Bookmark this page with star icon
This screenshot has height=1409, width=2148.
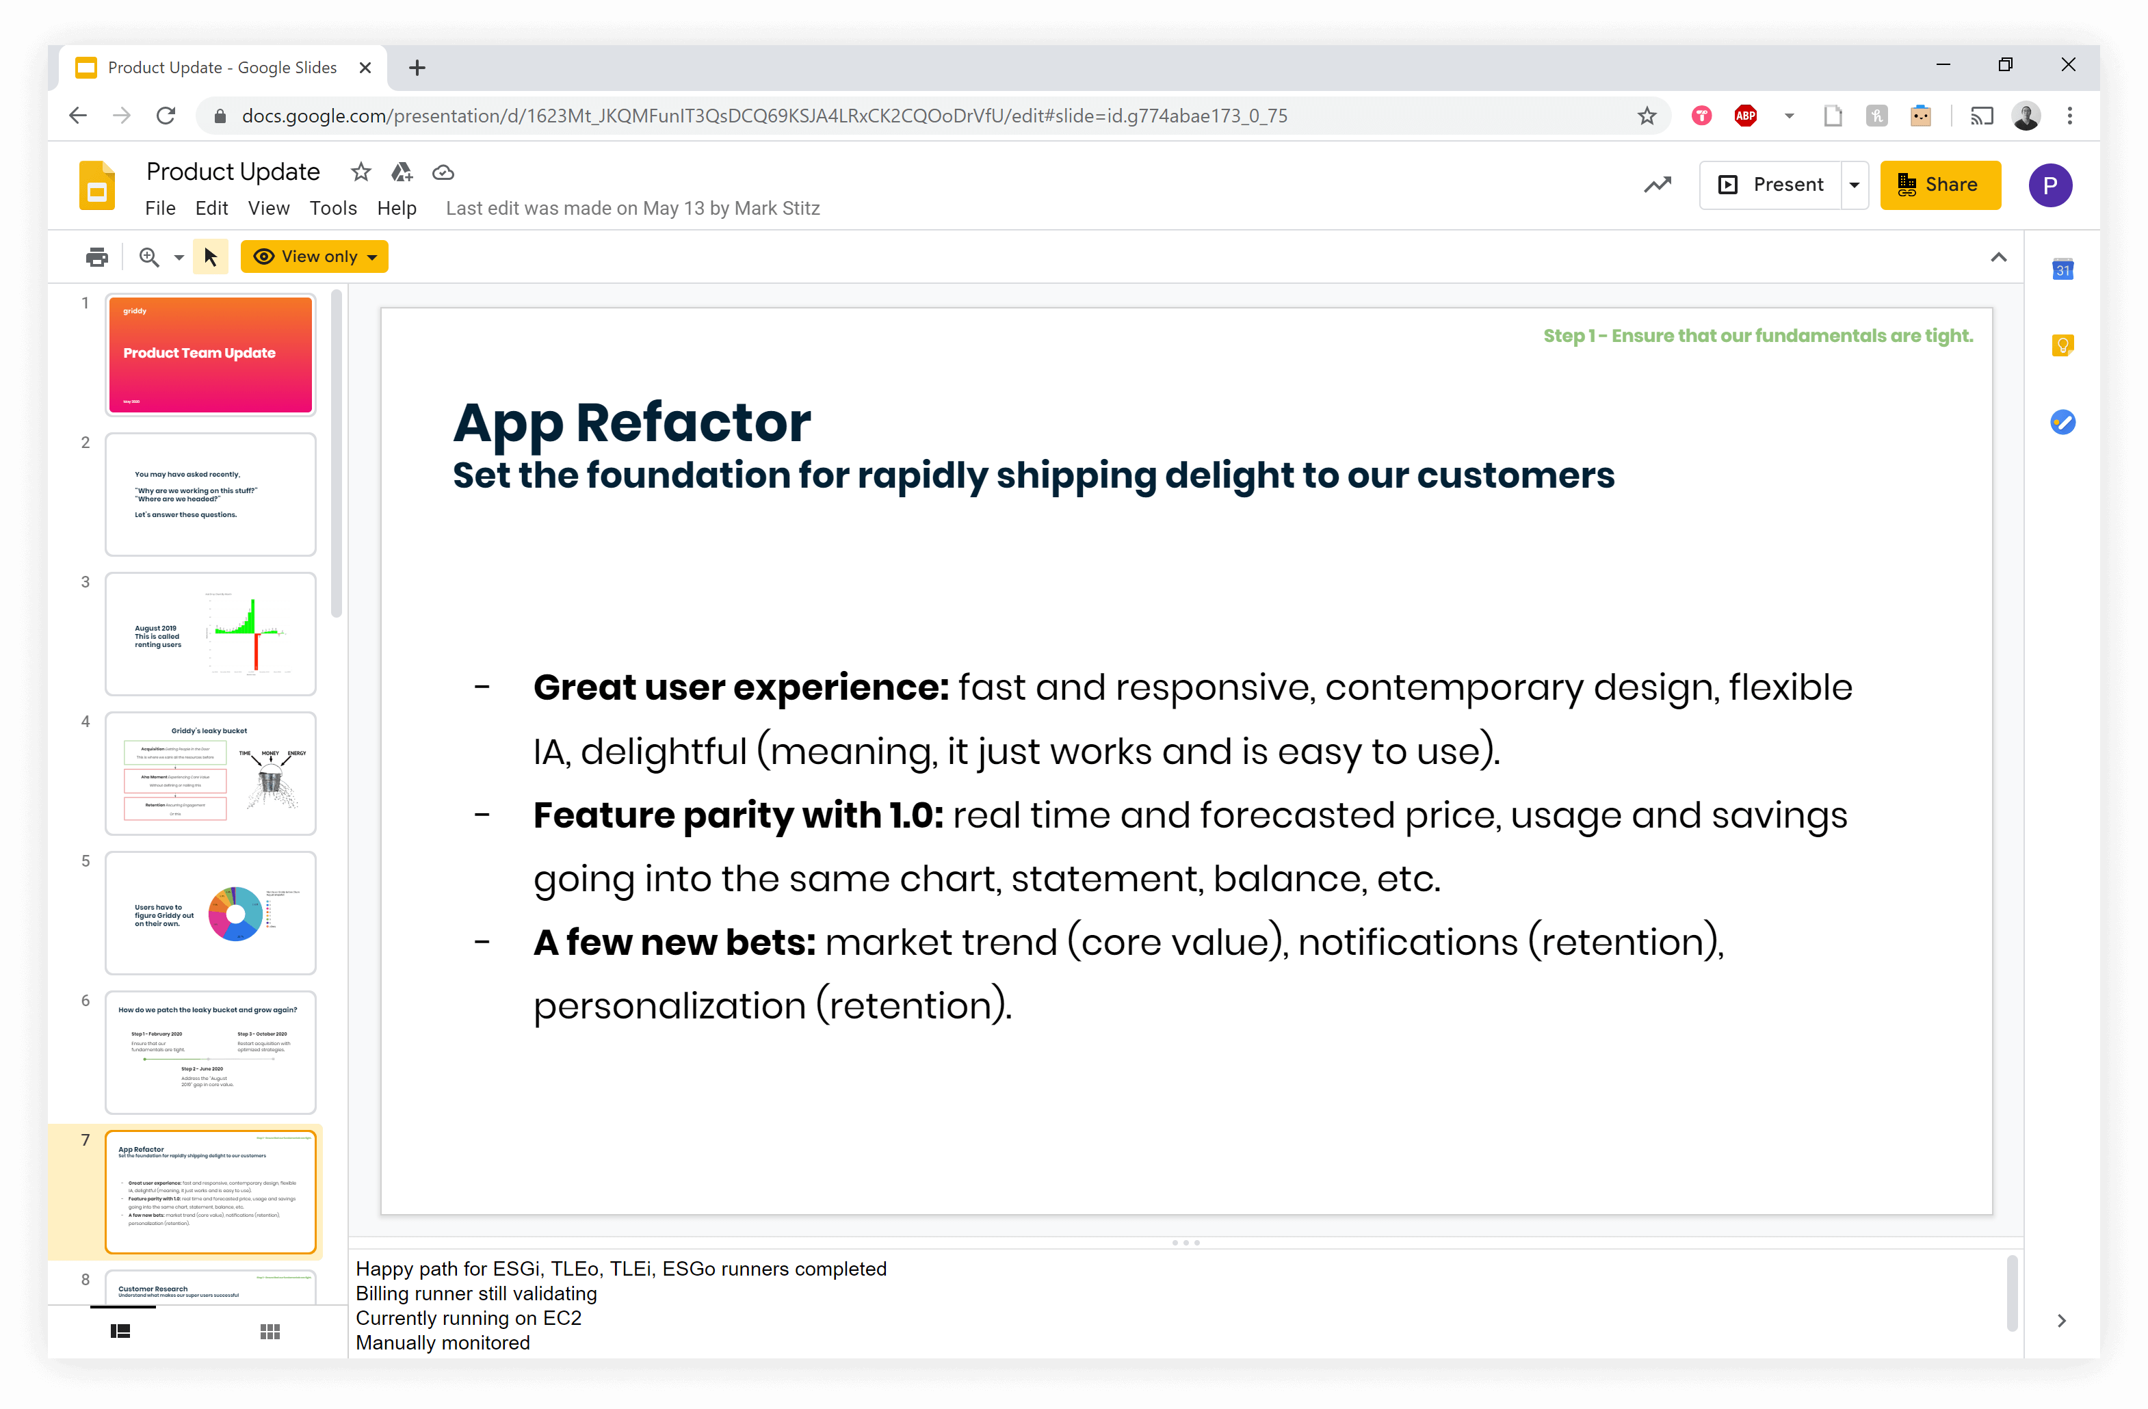pyautogui.click(x=1646, y=116)
